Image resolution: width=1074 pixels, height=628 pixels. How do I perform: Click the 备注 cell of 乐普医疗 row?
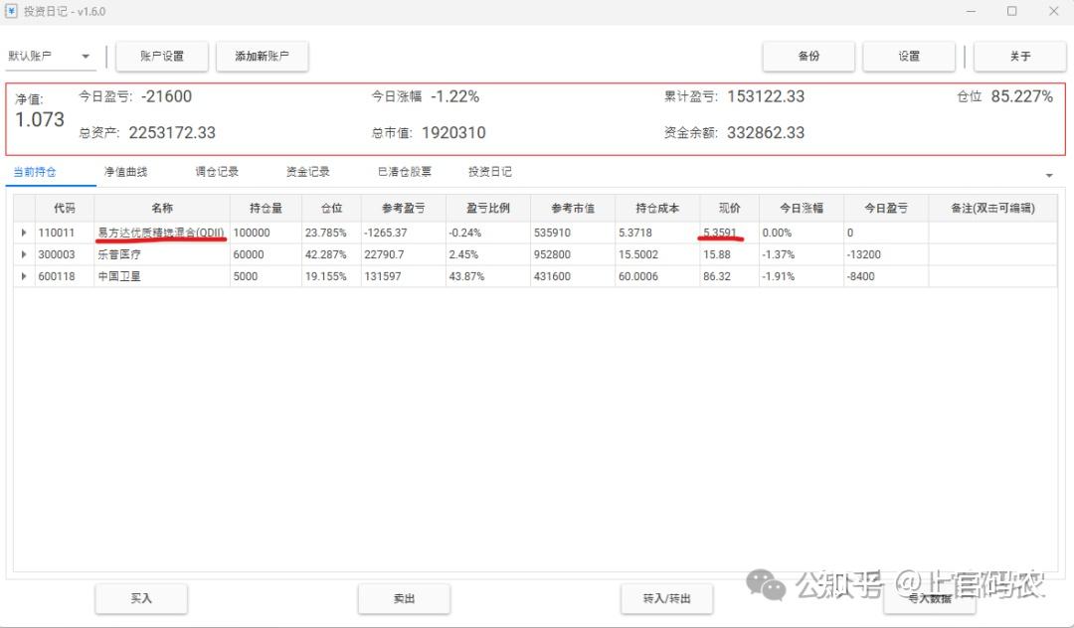coord(991,254)
